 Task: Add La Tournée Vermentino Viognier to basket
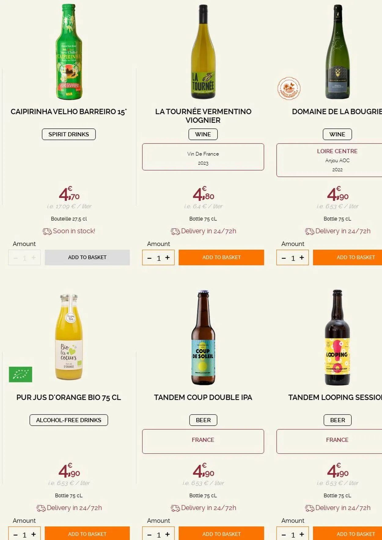[221, 257]
